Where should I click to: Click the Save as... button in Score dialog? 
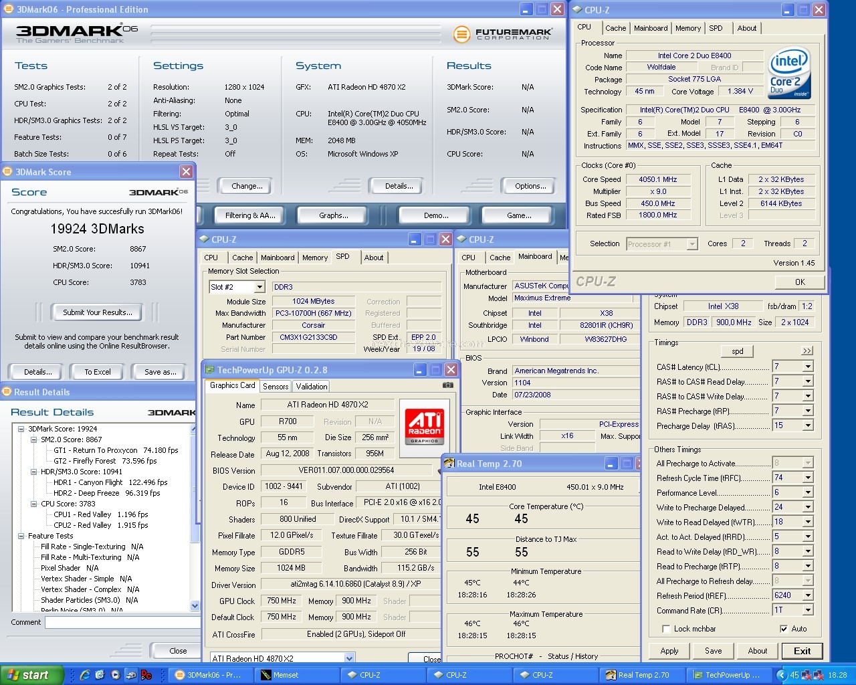pyautogui.click(x=160, y=372)
